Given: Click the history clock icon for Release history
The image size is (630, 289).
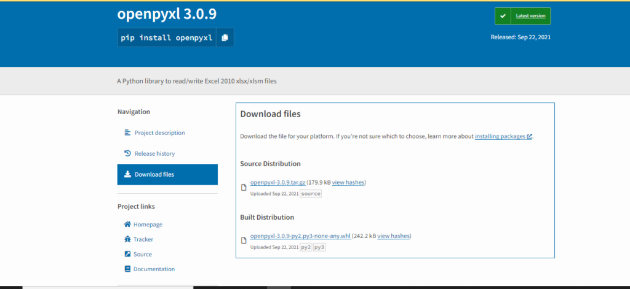Looking at the screenshot, I should (x=127, y=153).
